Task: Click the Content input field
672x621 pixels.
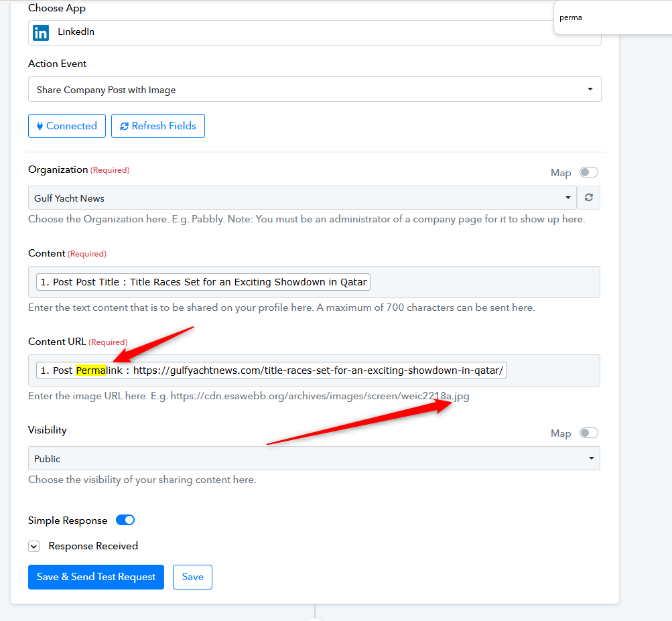Action: (x=482, y=282)
